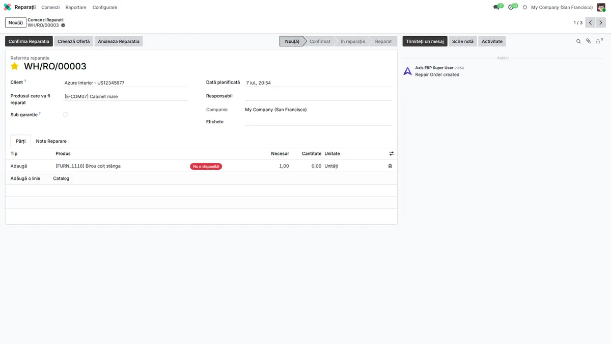
Task: Create a new record with Nou(ă) button
Action: 16,22
